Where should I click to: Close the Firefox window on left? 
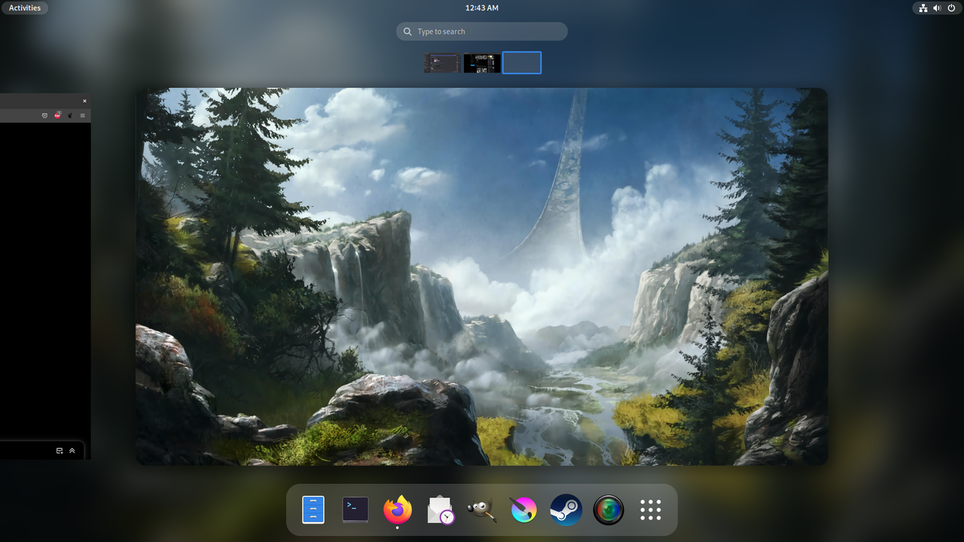point(84,100)
